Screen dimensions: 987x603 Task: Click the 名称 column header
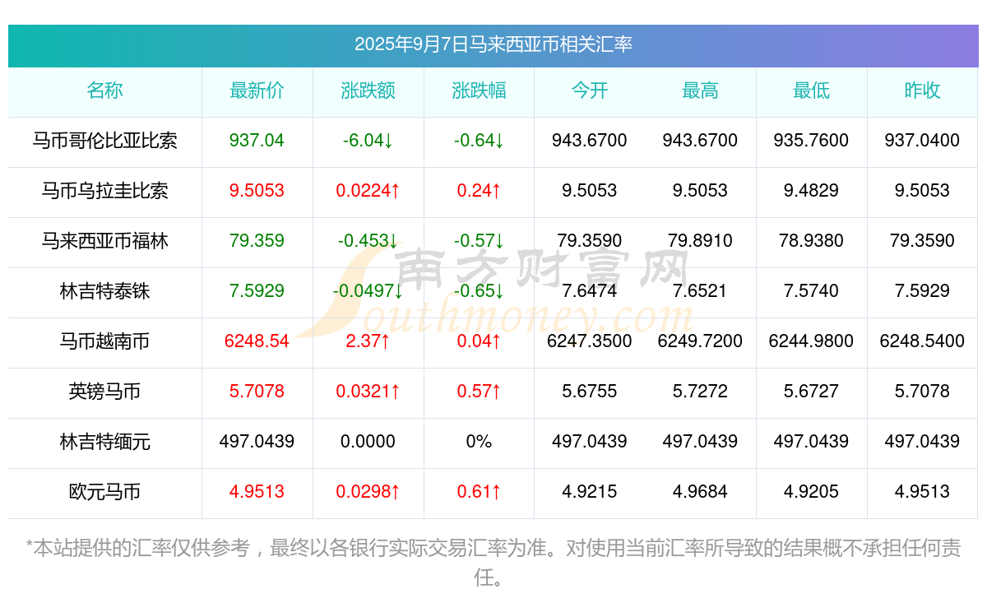(x=104, y=90)
